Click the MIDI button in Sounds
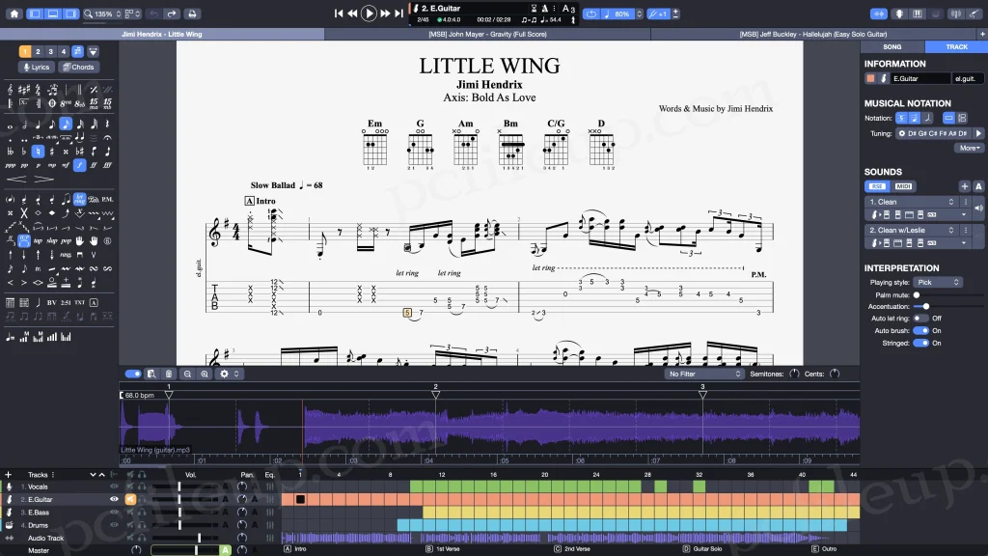Image resolution: width=988 pixels, height=556 pixels. click(903, 186)
